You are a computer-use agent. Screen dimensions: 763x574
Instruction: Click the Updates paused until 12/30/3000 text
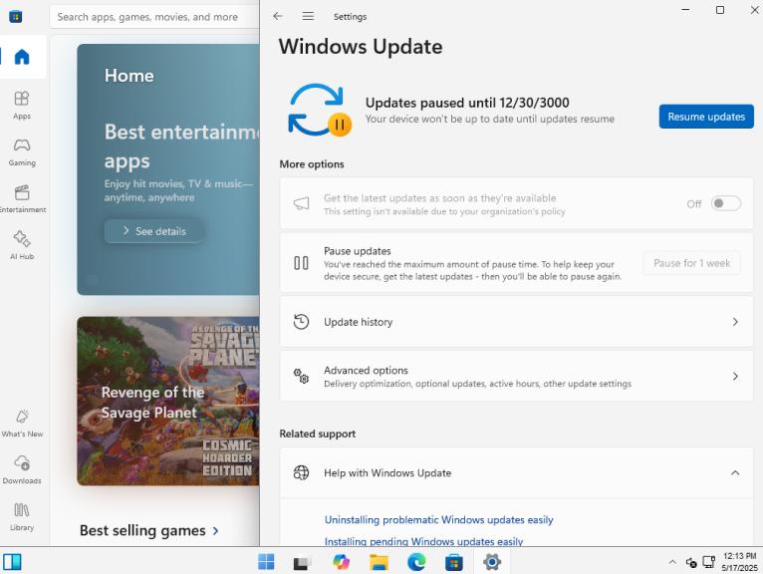pyautogui.click(x=467, y=103)
